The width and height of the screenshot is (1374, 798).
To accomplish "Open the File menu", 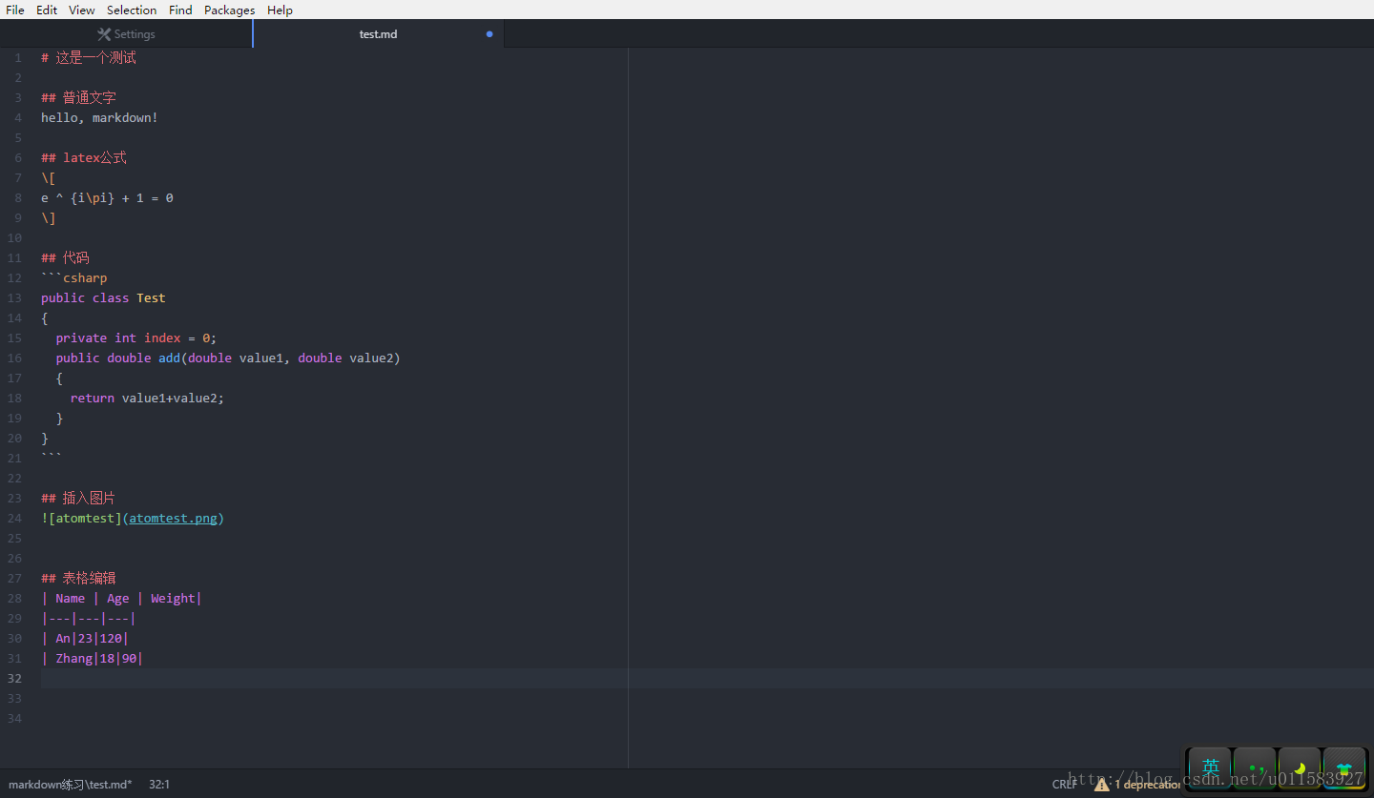I will 15,10.
